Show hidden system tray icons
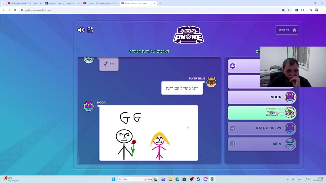The image size is (326, 183). pos(288,179)
